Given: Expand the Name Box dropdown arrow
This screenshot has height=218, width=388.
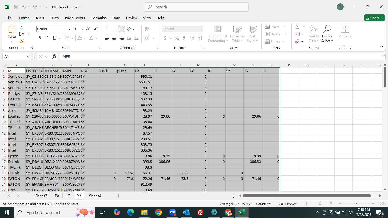Looking at the screenshot, I should click(28, 56).
